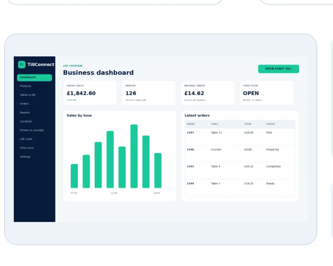The height and width of the screenshot is (266, 333).
Task: Click the 11:00 axis label
Action: tap(114, 193)
